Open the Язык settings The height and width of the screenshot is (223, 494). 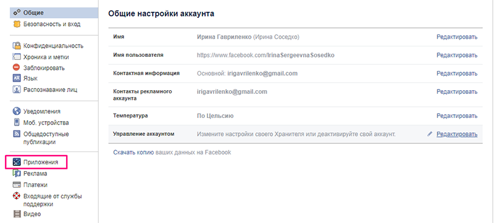click(x=30, y=78)
